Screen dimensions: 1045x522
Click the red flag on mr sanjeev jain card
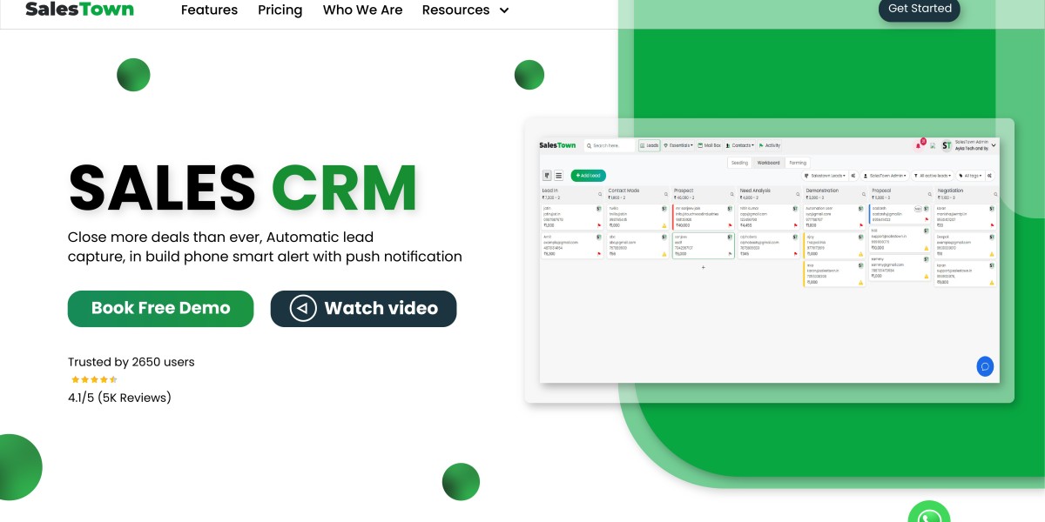coord(730,225)
